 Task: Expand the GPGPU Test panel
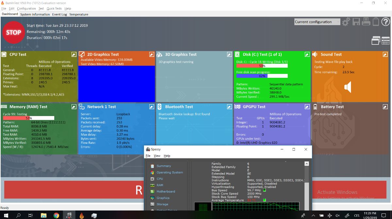tap(307, 107)
